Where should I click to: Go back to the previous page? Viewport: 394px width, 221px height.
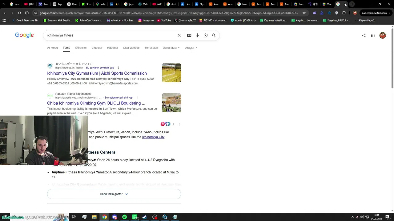pos(5,13)
